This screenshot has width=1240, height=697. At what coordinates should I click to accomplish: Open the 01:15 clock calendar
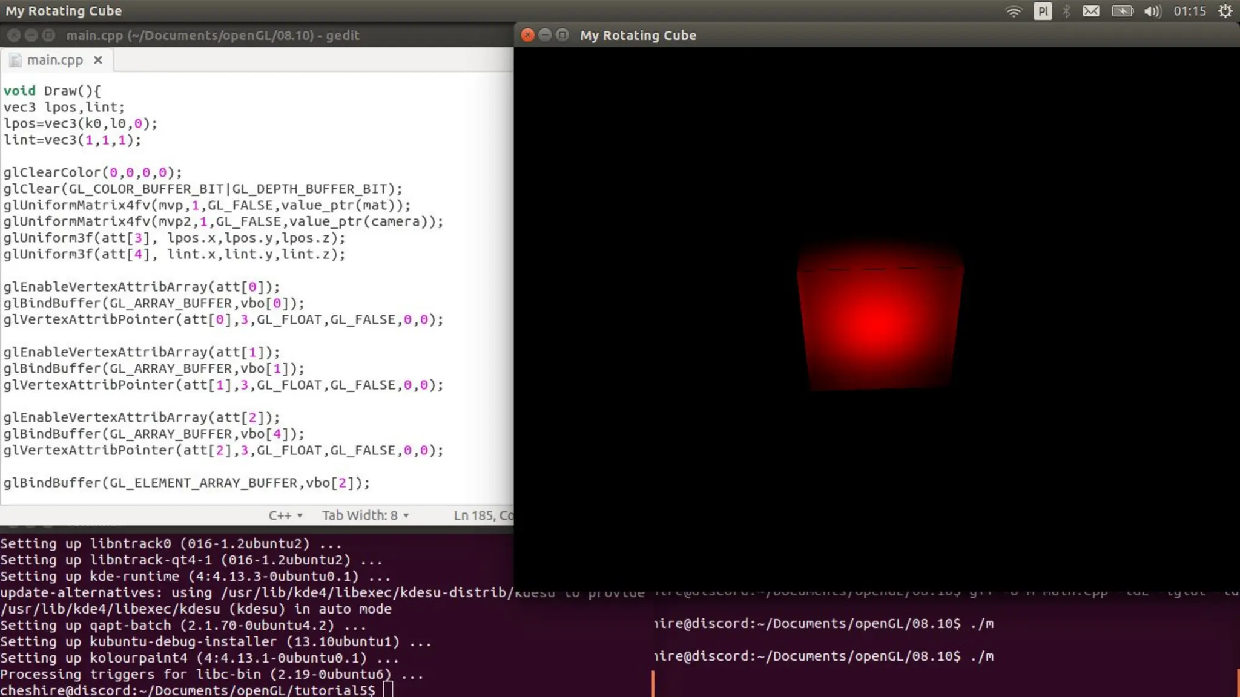tap(1189, 11)
